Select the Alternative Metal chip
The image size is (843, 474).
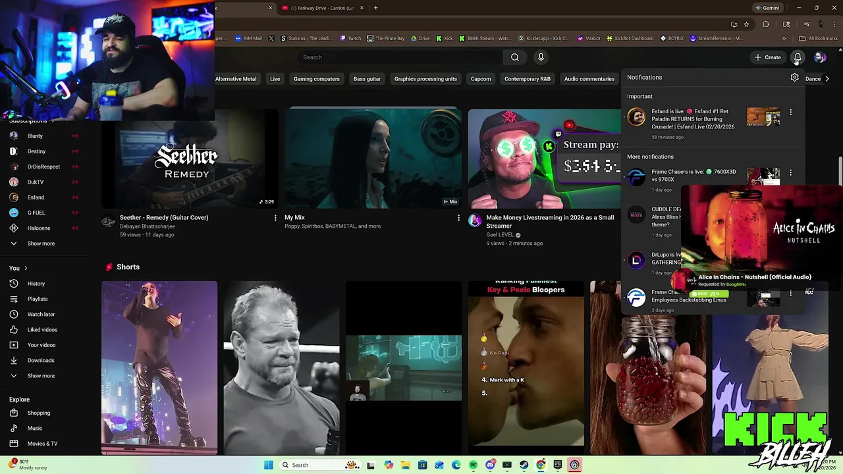(236, 79)
